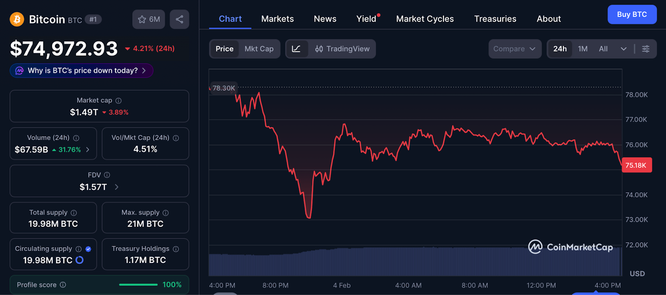Select the Mkt Cap toggle
Viewport: 666px width, 295px height.
(x=259, y=49)
